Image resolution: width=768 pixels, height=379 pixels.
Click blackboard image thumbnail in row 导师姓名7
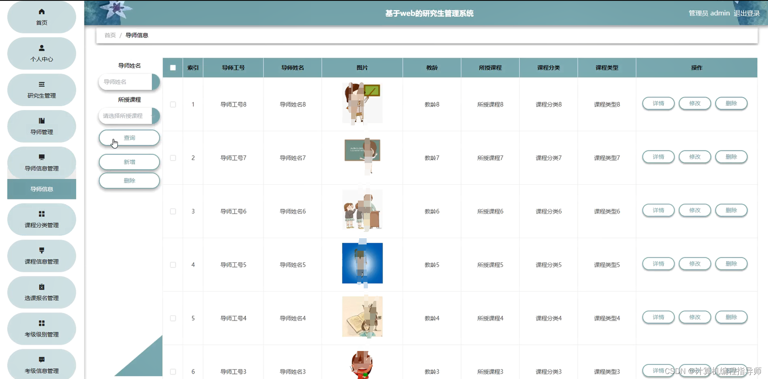(362, 157)
